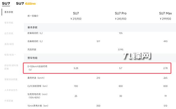Select the price ¥ 215,900
Image resolution: width=176 pixels, height=109 pixels.
point(76,19)
